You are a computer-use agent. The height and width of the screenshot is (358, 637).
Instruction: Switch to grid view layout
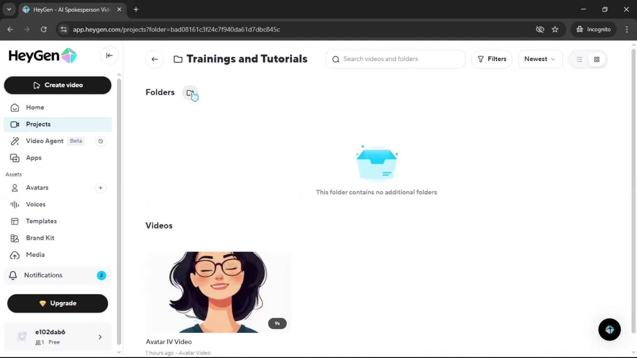597,59
